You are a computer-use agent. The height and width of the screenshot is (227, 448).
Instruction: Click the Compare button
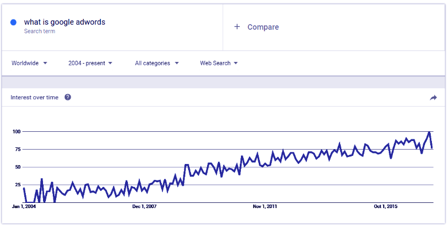[256, 27]
